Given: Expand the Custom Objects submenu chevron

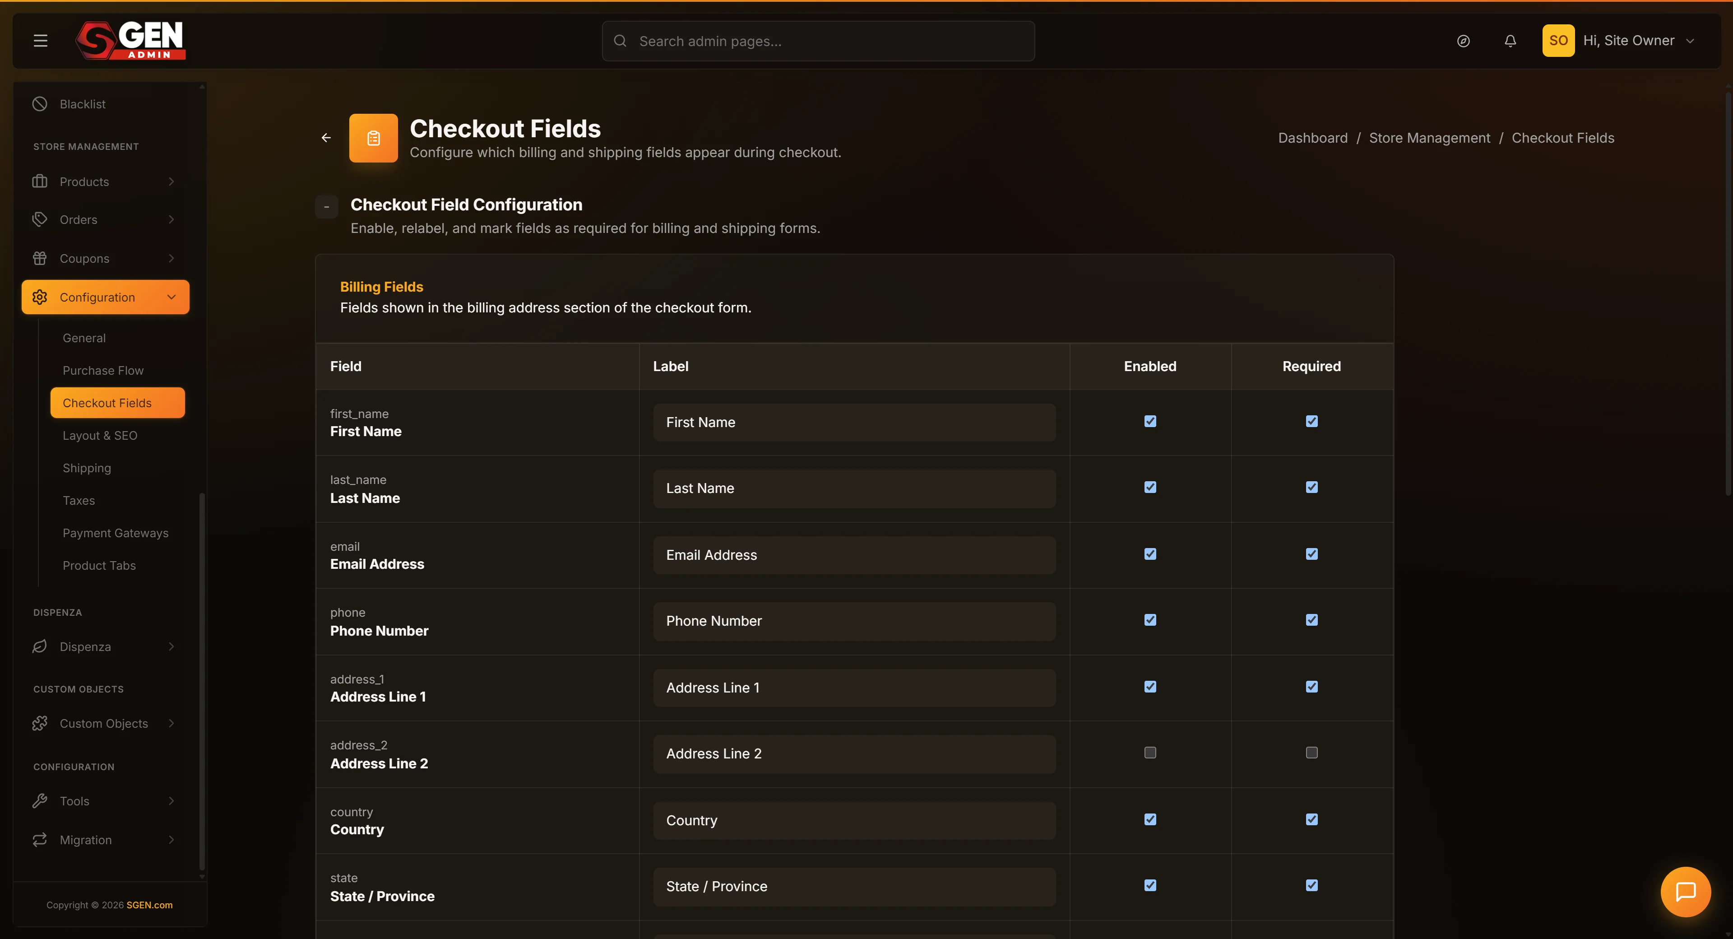Looking at the screenshot, I should [x=171, y=723].
